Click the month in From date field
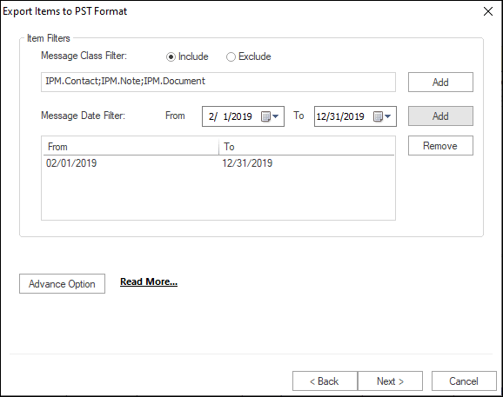This screenshot has width=503, height=397. coord(211,116)
